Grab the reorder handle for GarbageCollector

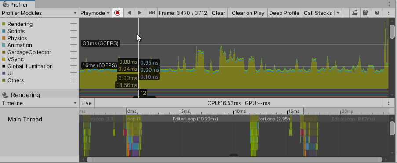point(74,52)
